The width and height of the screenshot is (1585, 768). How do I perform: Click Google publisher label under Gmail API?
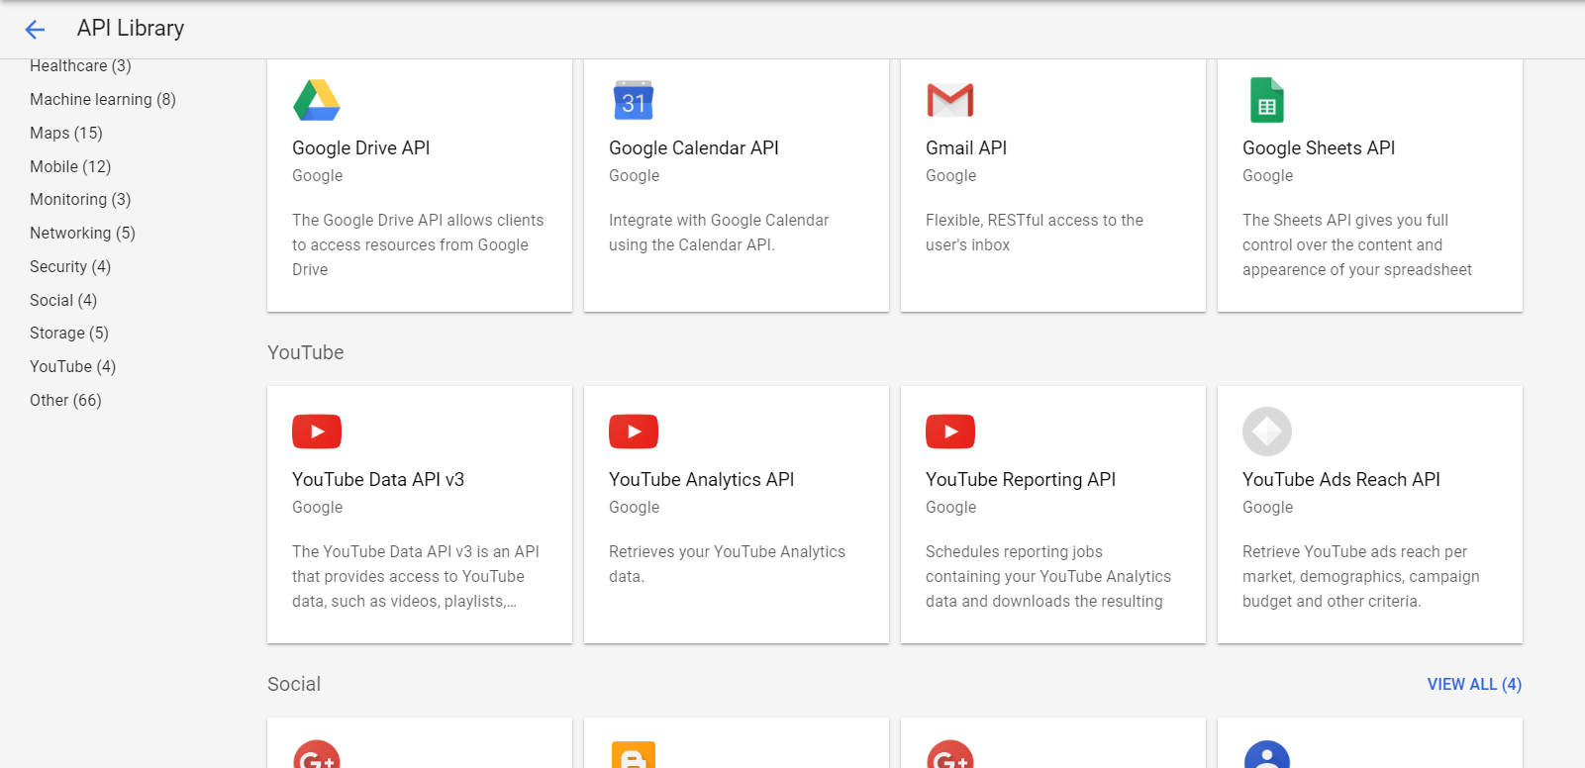click(x=950, y=175)
